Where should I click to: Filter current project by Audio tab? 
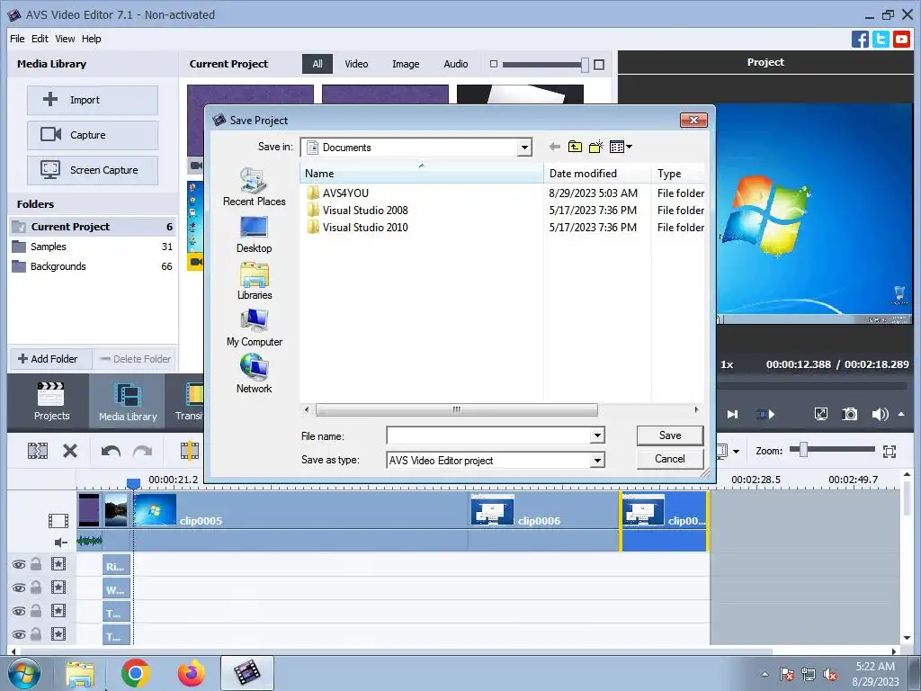pos(456,64)
